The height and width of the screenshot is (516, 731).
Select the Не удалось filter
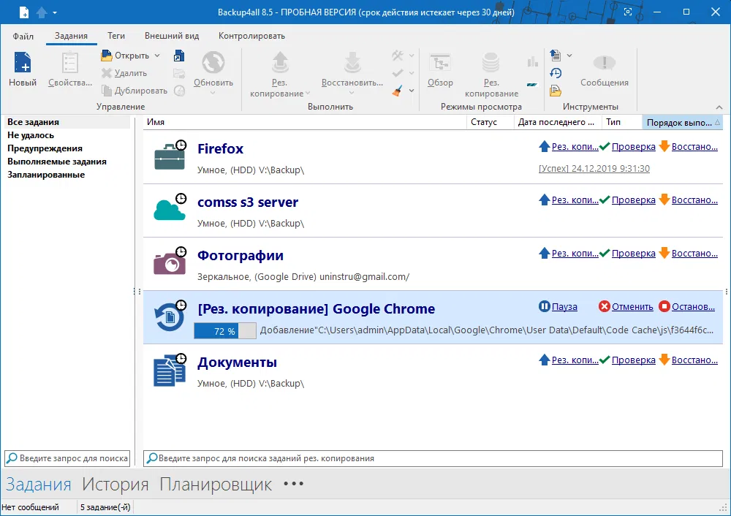(31, 135)
